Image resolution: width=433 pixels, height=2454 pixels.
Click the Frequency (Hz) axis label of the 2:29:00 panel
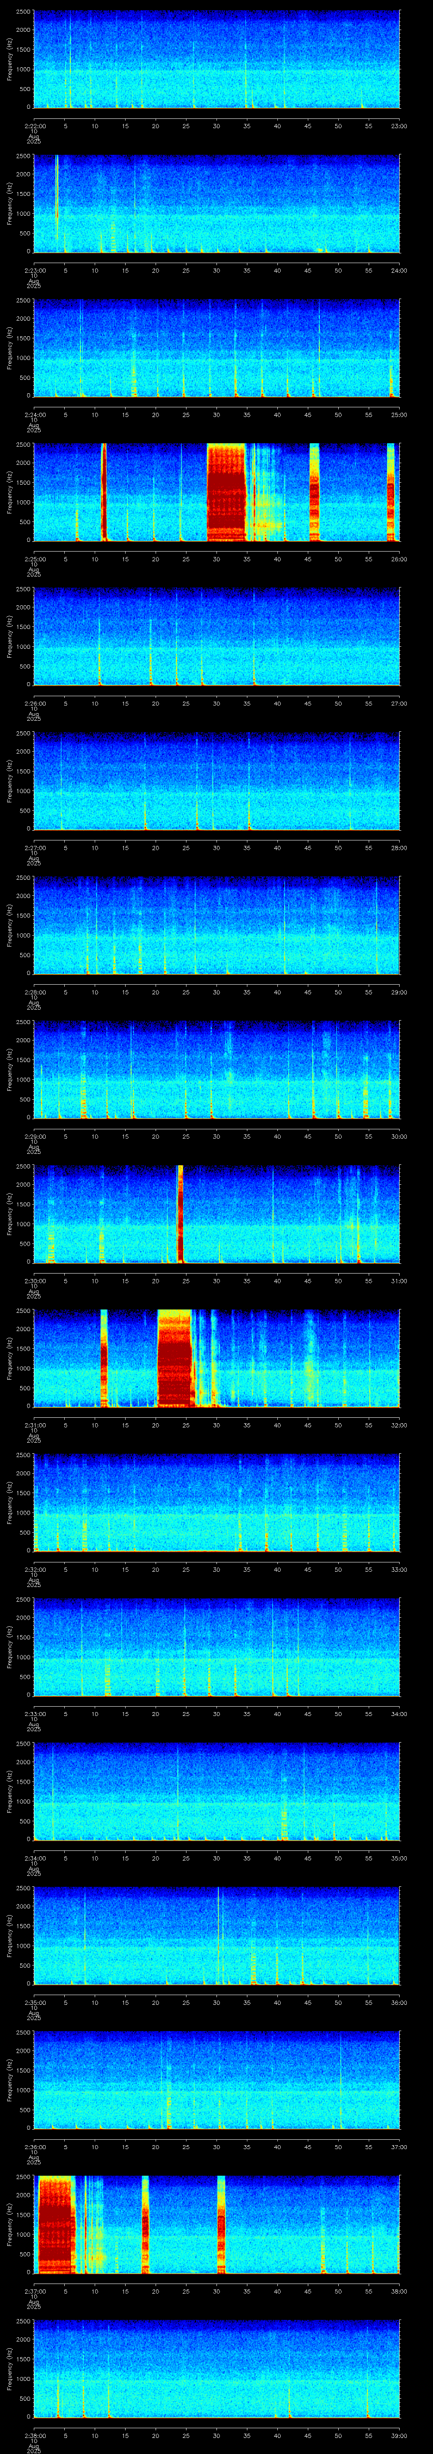(10, 1069)
